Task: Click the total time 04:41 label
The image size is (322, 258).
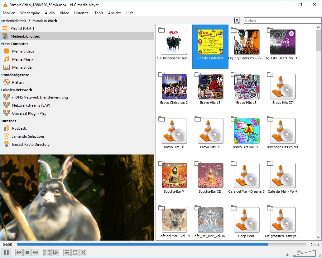Action: (x=315, y=245)
